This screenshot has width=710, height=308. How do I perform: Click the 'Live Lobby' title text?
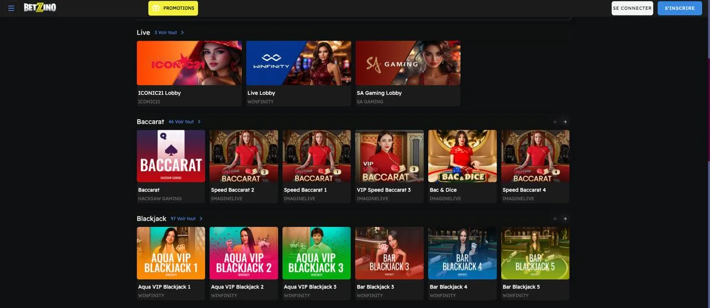tap(261, 93)
